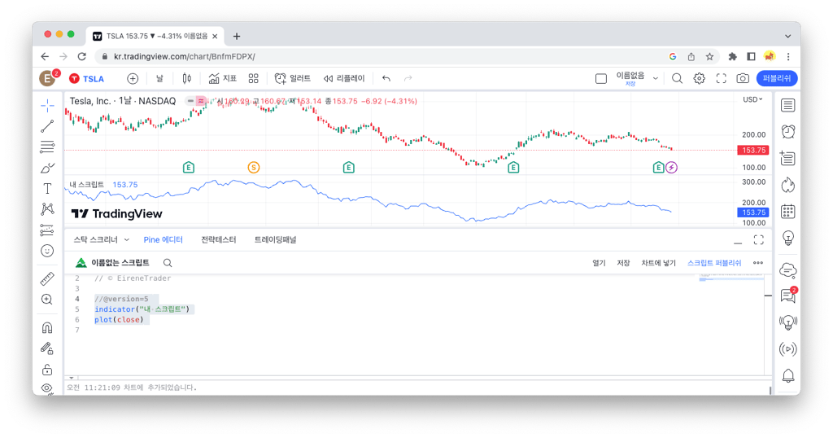Click the compare or add symbol plus
This screenshot has width=833, height=438.
click(133, 79)
